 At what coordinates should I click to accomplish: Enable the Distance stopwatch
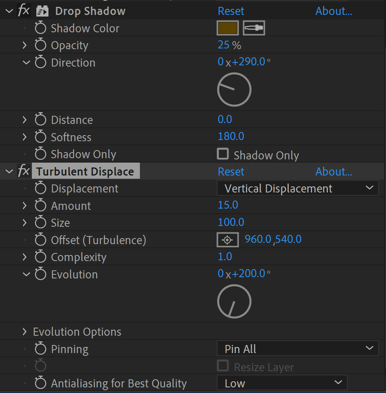coord(40,119)
